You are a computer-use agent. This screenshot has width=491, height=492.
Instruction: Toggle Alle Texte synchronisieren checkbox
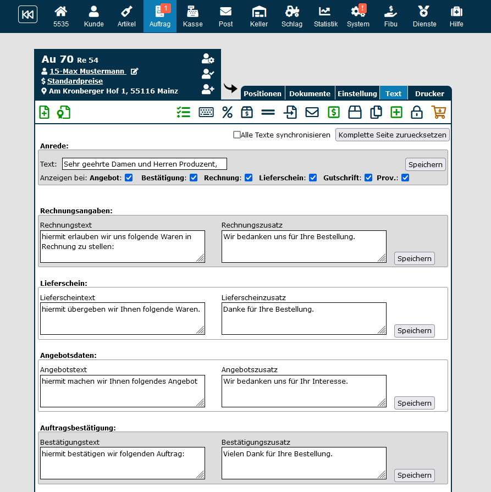click(237, 135)
